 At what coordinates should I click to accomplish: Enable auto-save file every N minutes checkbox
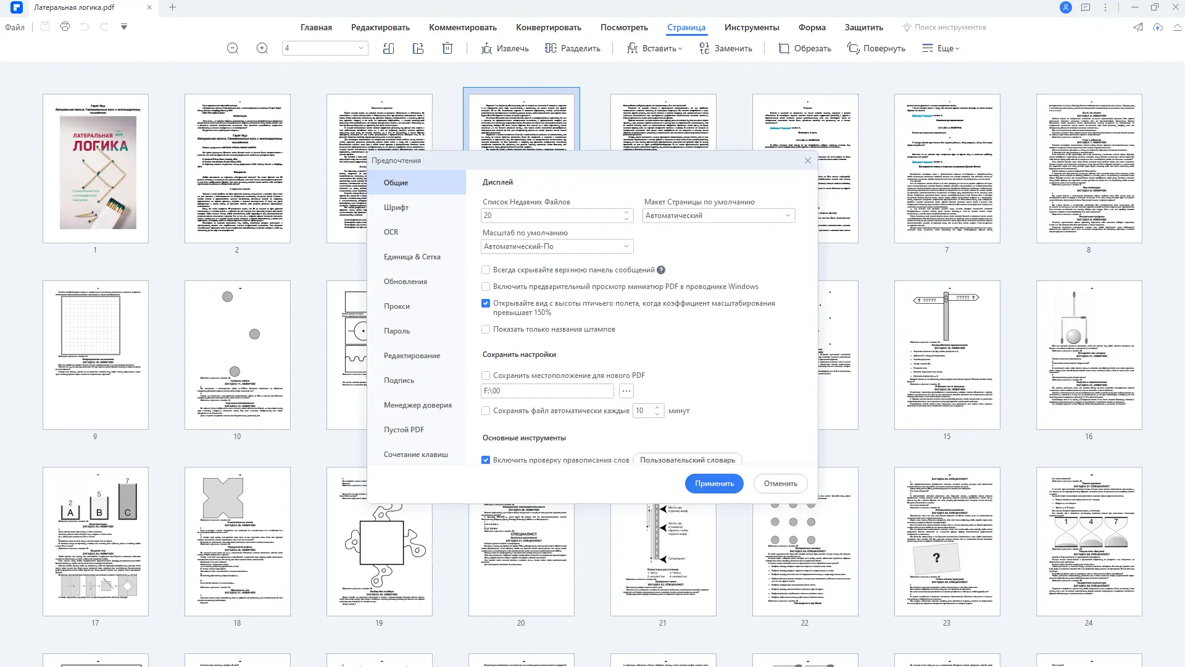[486, 411]
